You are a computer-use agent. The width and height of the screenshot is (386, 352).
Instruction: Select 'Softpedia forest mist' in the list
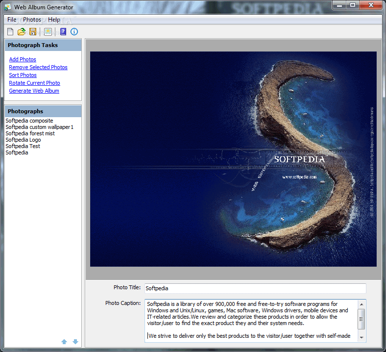point(30,133)
